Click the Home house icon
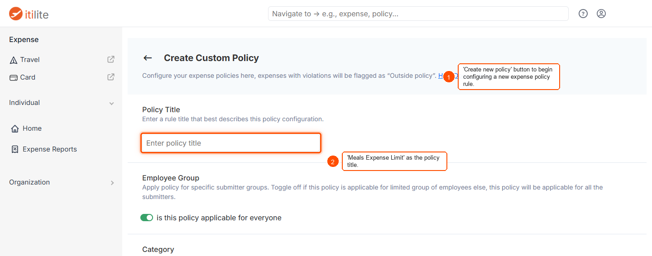652x256 pixels. point(15,128)
